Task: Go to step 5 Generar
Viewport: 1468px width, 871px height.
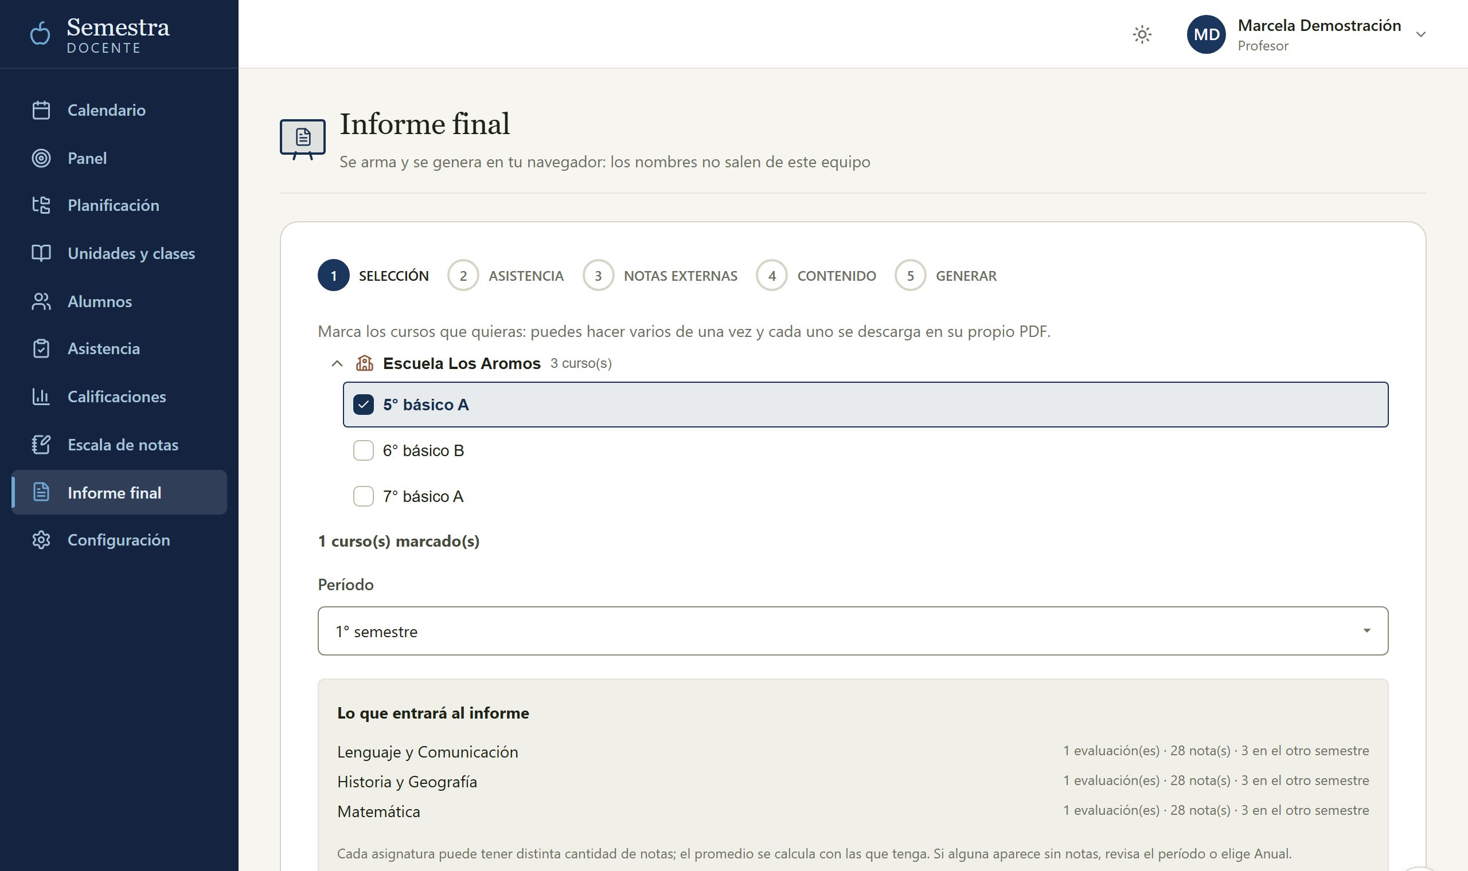Action: pos(946,275)
